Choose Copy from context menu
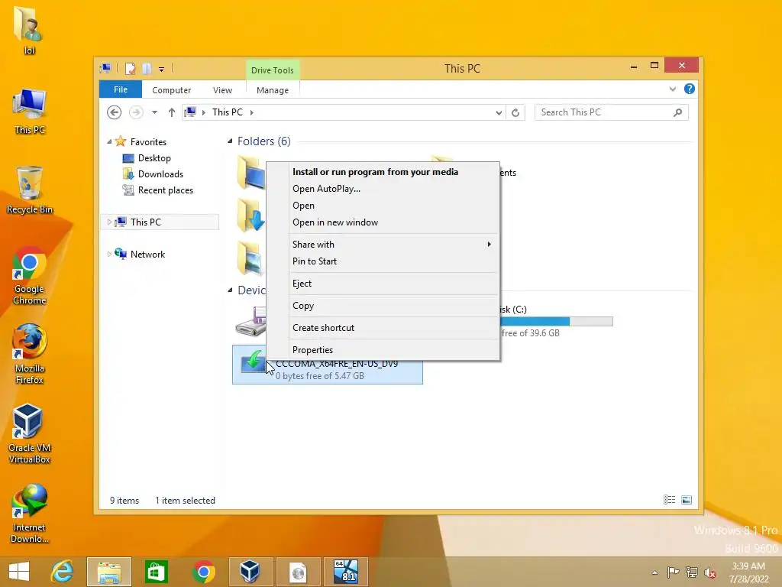 [x=383, y=306]
